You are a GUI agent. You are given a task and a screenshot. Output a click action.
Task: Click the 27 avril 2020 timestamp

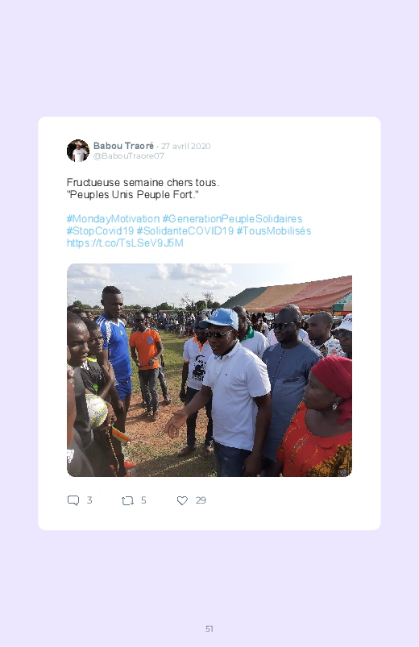(x=186, y=146)
